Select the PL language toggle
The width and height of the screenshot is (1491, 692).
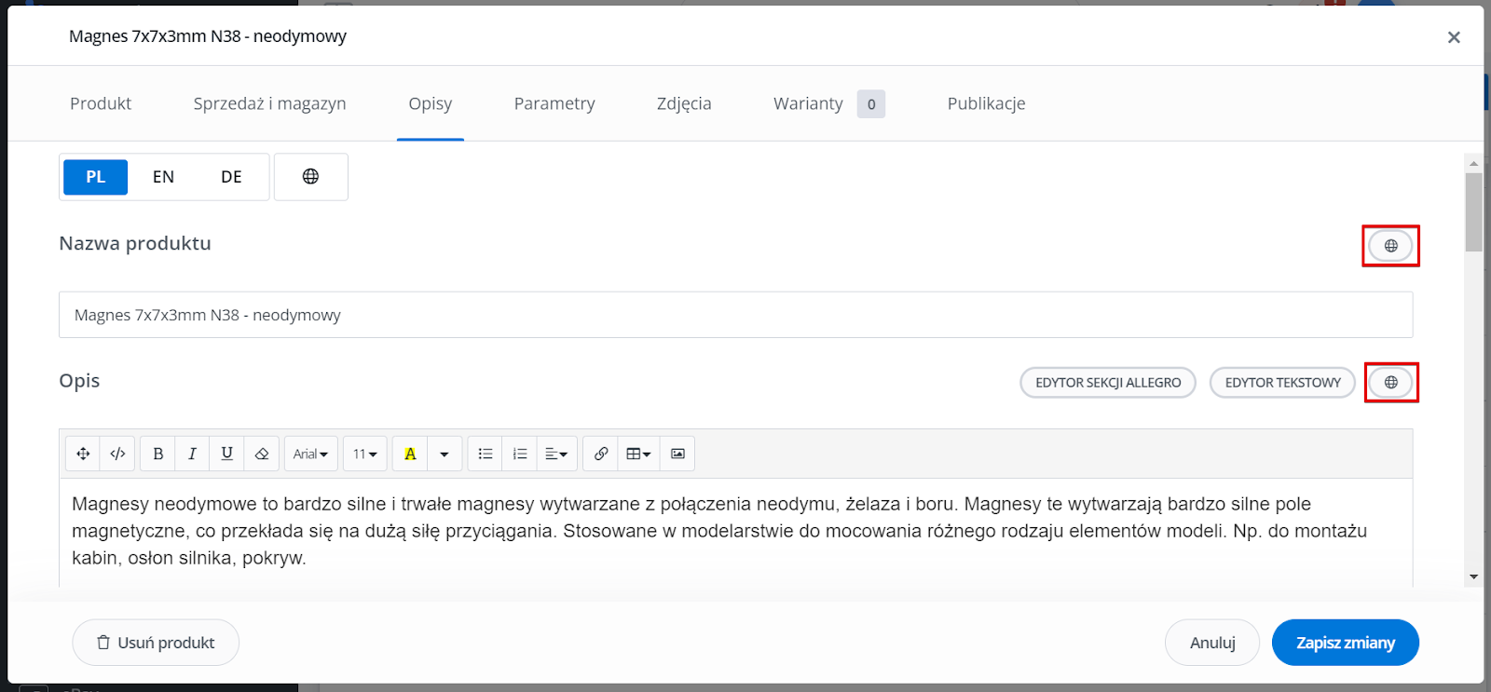coord(95,177)
